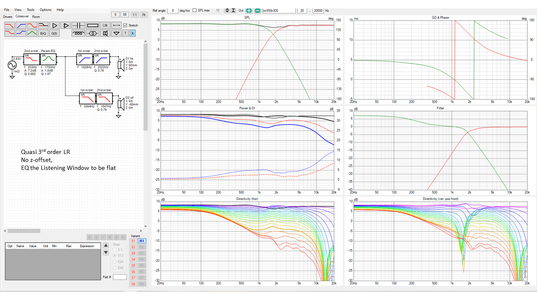The image size is (537, 302).
Task: Add a green parametric EQ peak filter
Action: tap(32, 33)
